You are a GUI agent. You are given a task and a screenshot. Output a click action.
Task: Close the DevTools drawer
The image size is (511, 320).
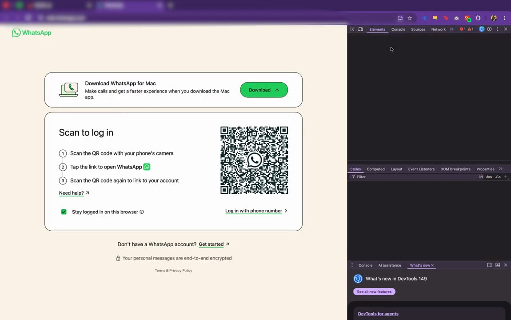point(506,265)
